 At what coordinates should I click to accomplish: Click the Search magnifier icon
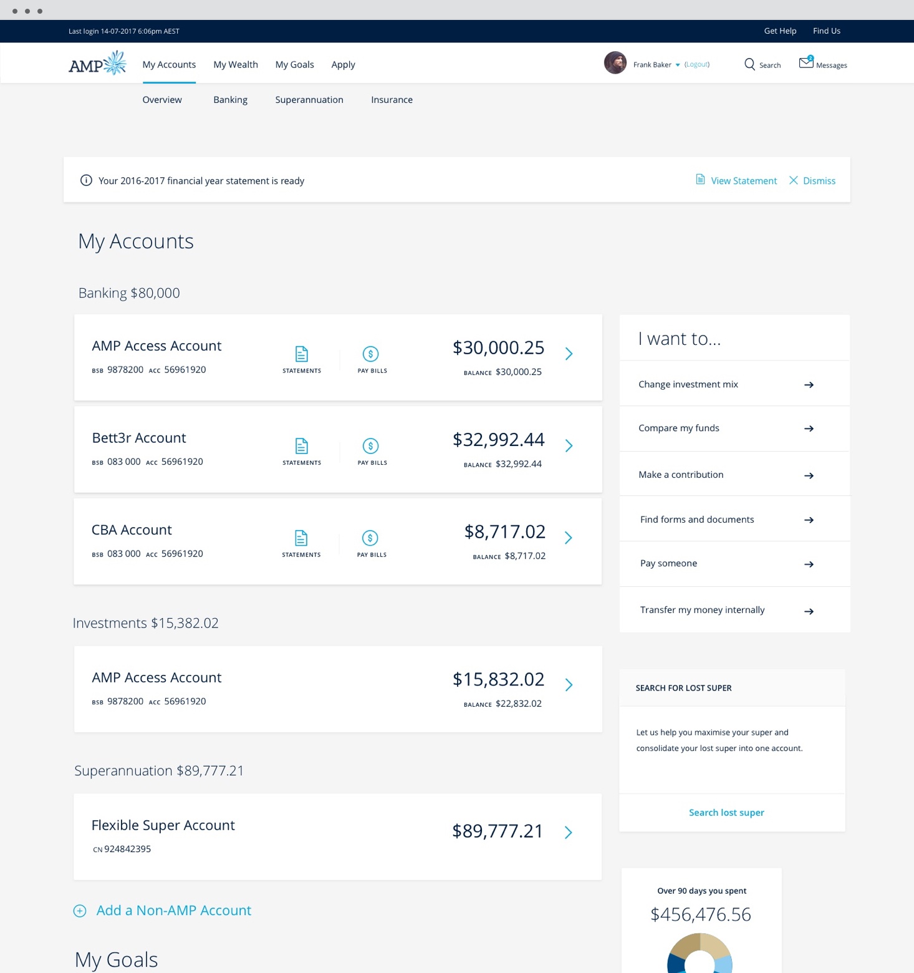(x=749, y=64)
